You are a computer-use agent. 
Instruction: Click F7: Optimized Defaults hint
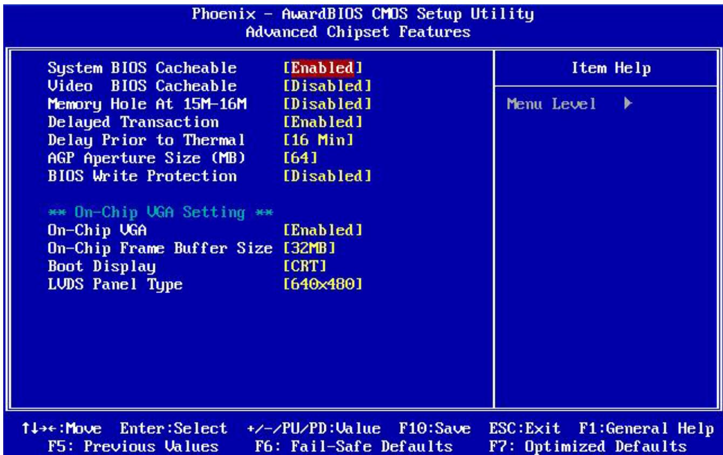[x=587, y=446]
